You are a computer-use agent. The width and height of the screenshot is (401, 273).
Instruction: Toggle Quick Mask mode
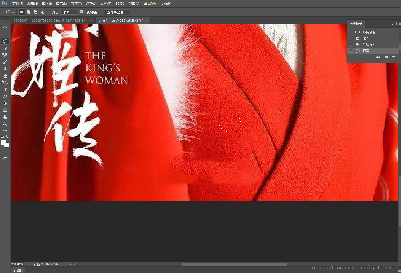(x=5, y=152)
